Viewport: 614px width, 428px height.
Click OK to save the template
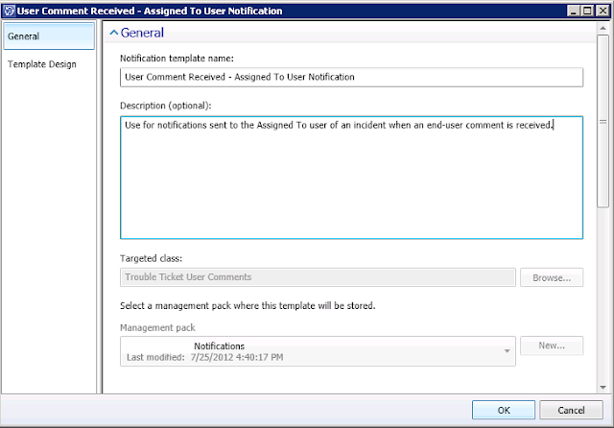click(x=504, y=410)
